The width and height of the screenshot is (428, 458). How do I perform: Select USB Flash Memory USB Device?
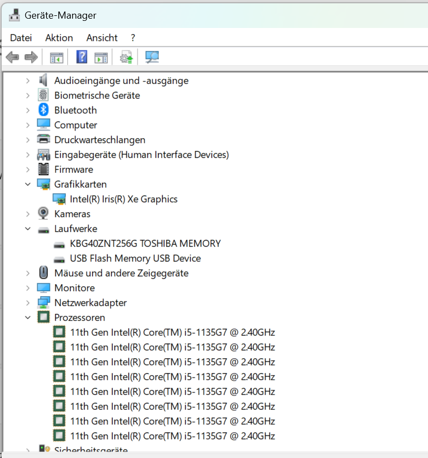[x=135, y=258]
